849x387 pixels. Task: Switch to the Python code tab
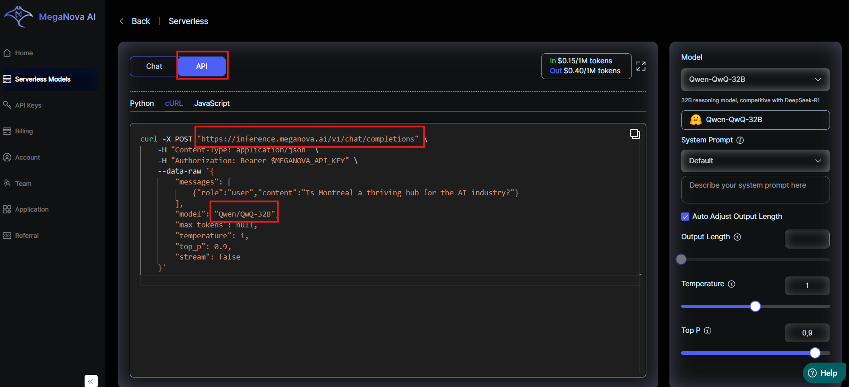[x=142, y=104]
